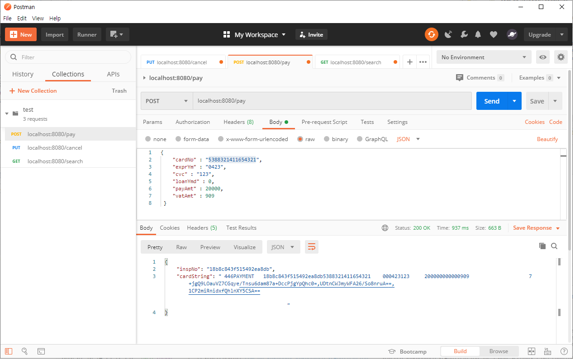
Task: Copy response body to clipboard icon
Action: coord(542,246)
